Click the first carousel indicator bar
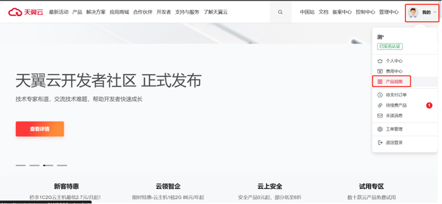This screenshot has height=204, width=442. (21, 165)
